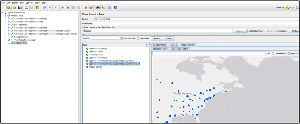
Task: Select HTTP Authorization Manager in tree
Action: pos(23,40)
